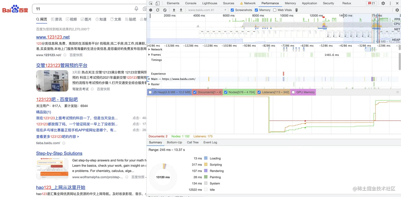The image size is (401, 197).
Task: Open the 交管123123管网预约平台 result
Action: [x=62, y=65]
